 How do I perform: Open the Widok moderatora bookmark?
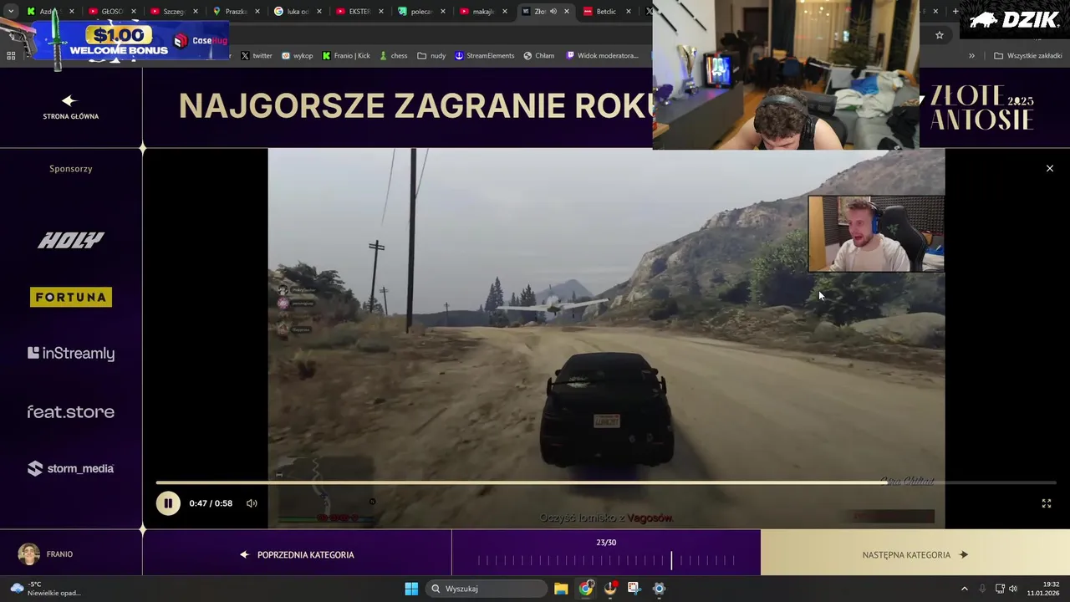pyautogui.click(x=602, y=56)
